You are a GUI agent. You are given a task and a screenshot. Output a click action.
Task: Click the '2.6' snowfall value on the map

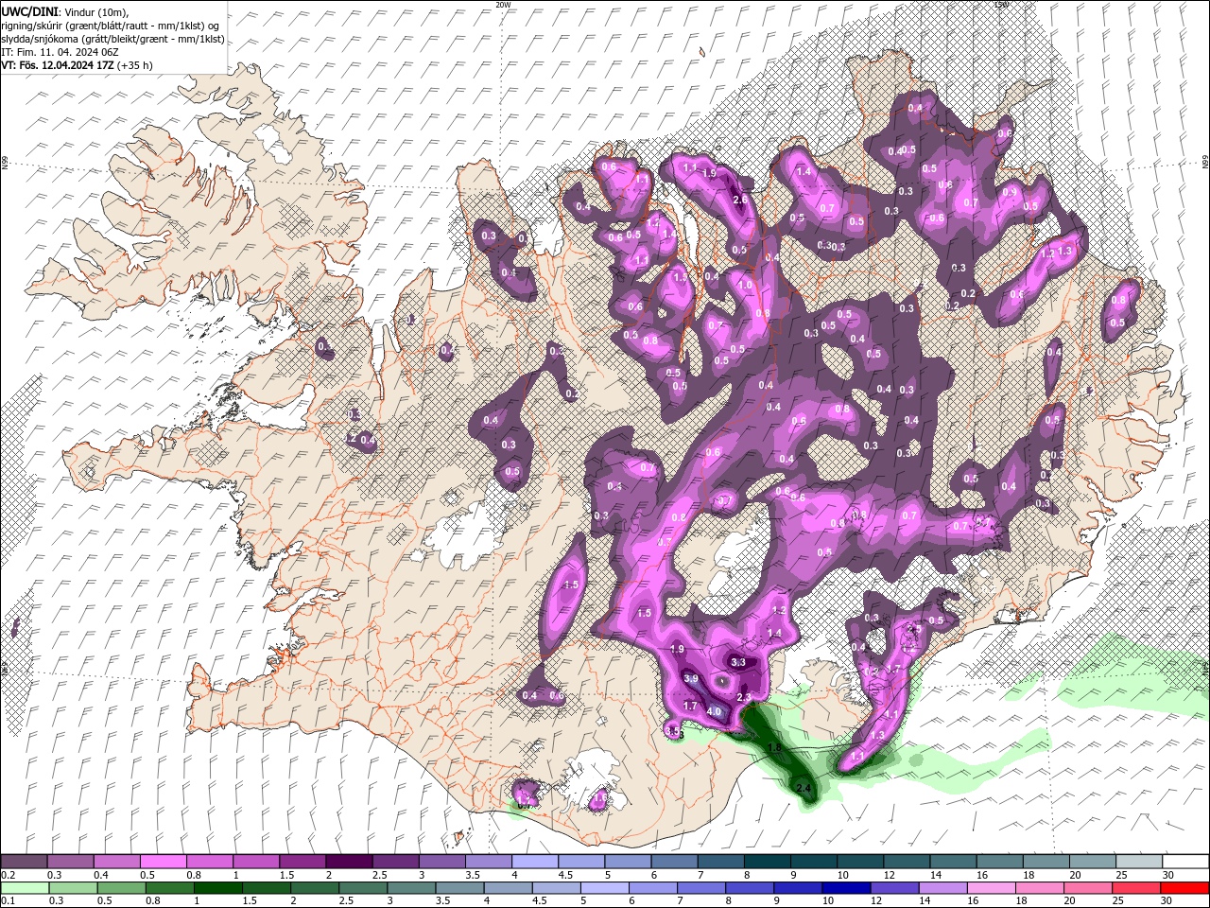pos(740,200)
